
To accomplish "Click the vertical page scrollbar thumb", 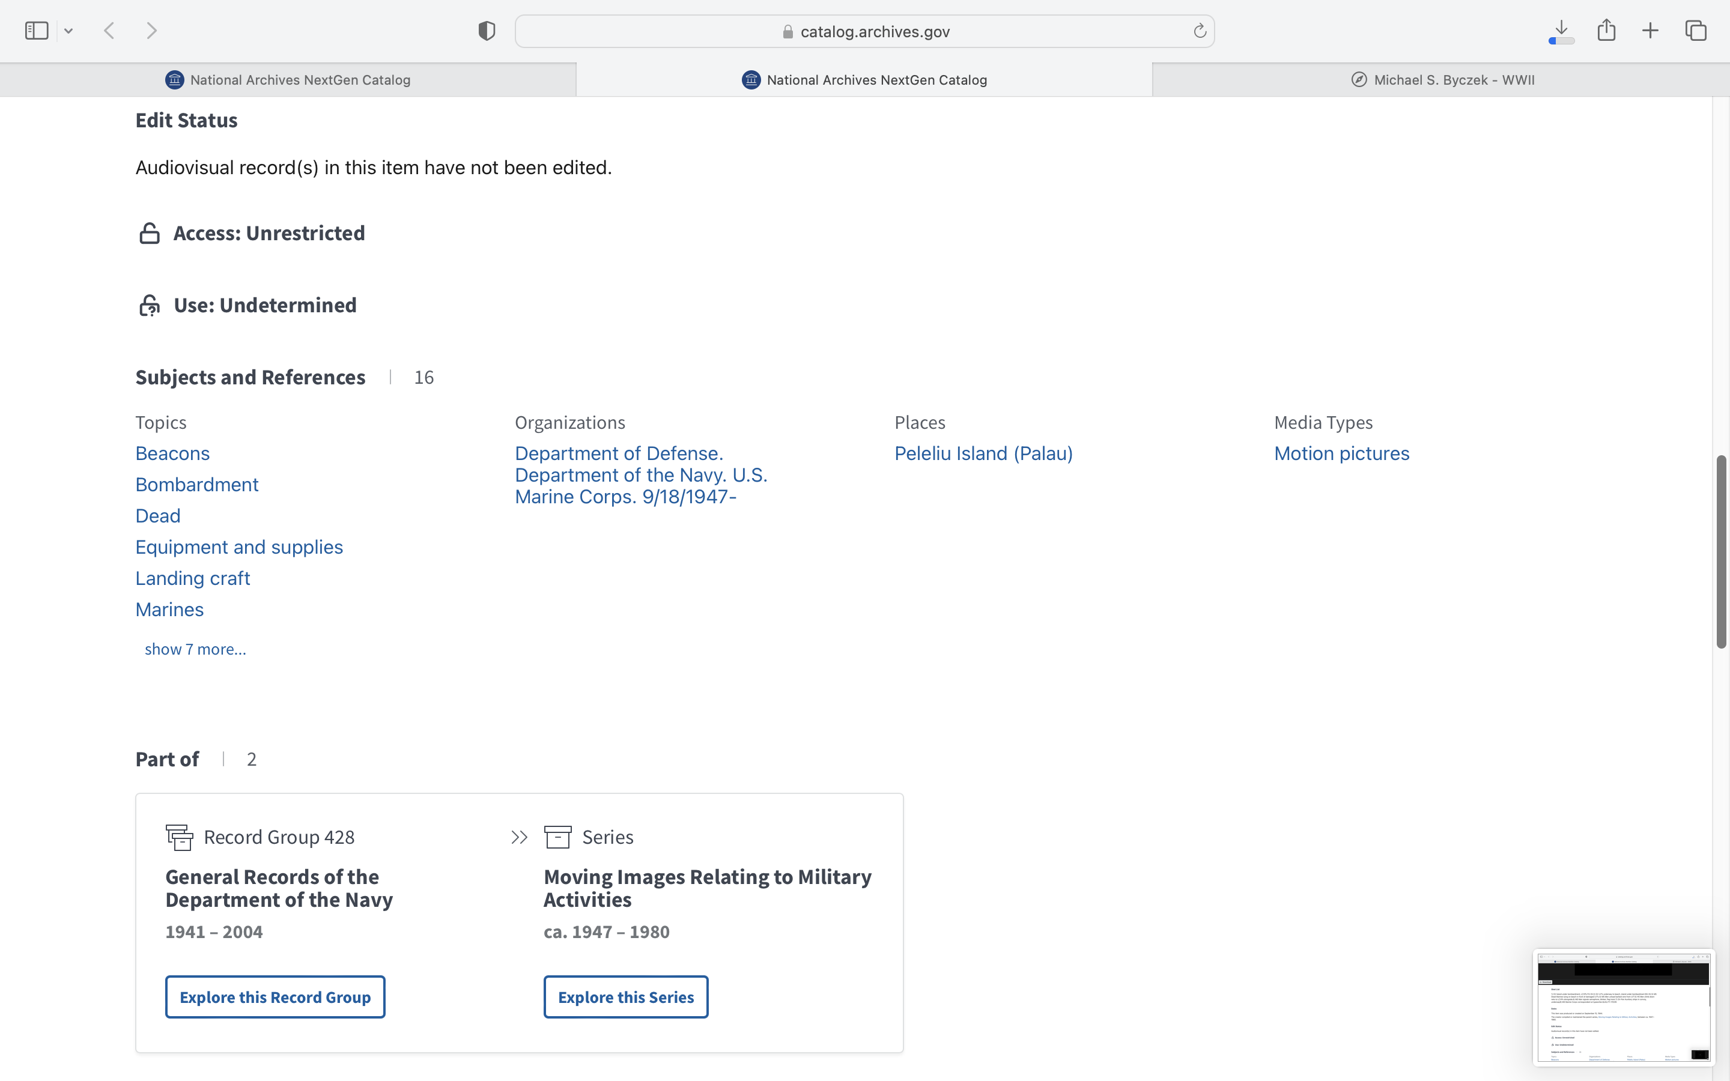I will click(1721, 551).
